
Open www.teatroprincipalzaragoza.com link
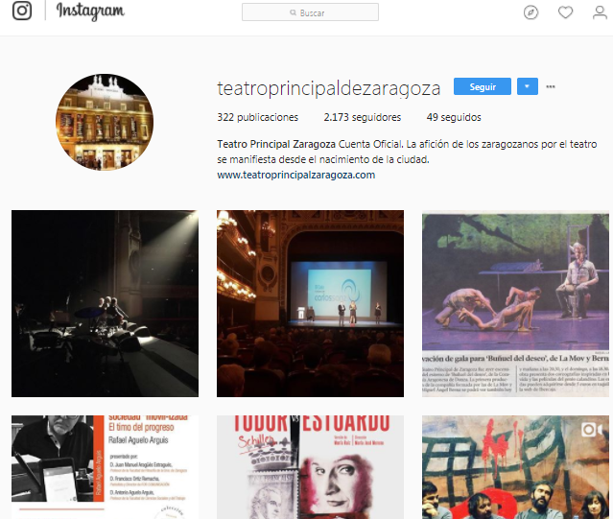coord(295,175)
